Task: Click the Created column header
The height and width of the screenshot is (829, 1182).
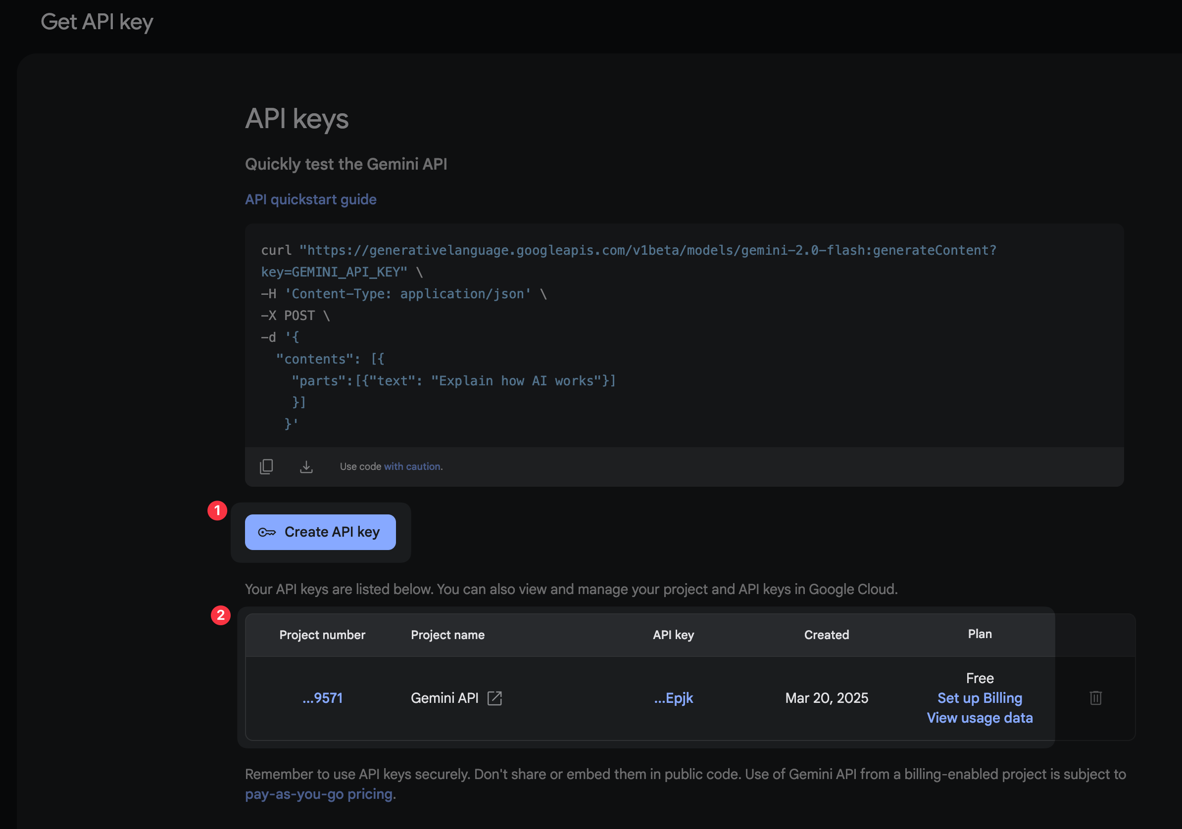Action: pyautogui.click(x=826, y=635)
